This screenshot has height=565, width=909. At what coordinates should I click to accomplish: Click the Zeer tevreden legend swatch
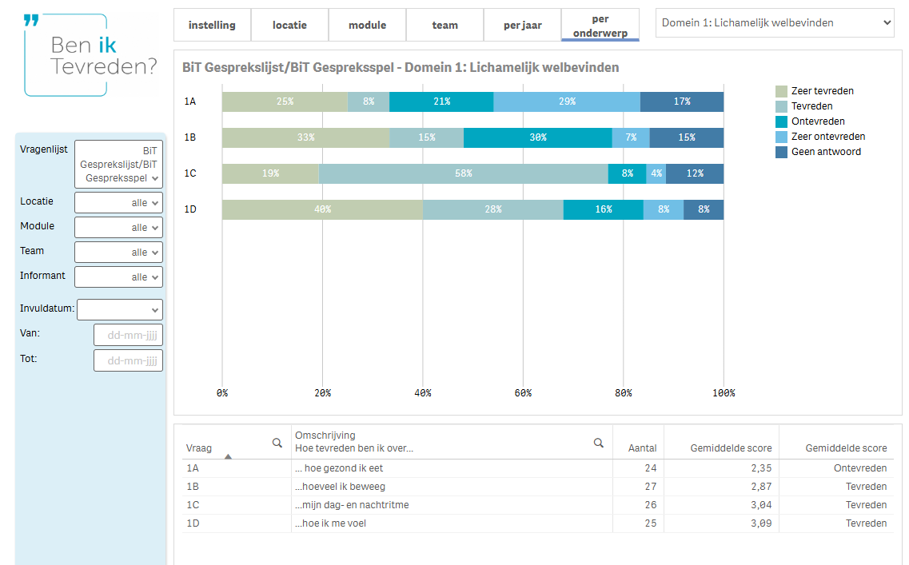pyautogui.click(x=781, y=91)
